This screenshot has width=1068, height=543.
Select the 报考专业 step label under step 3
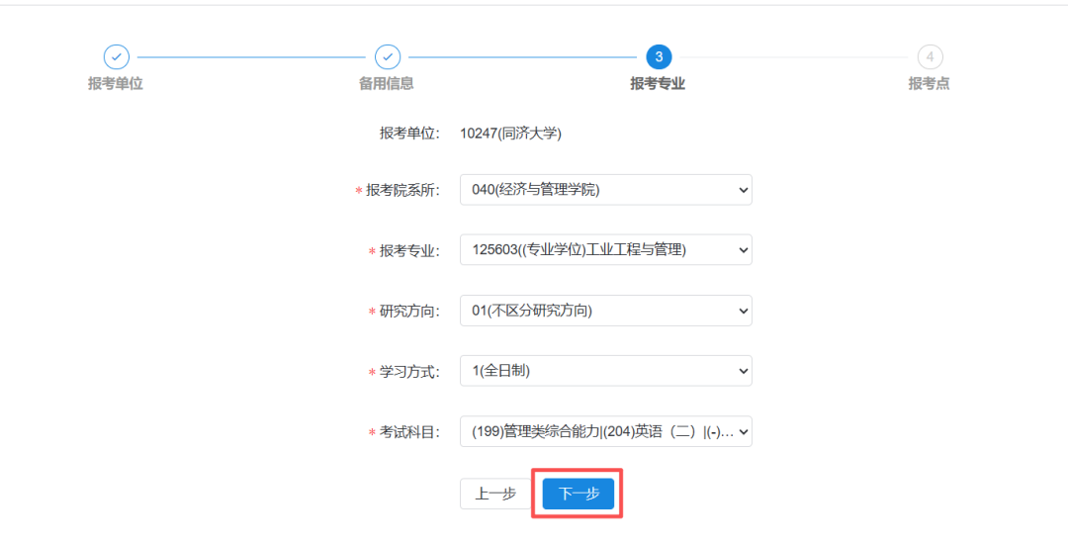[x=658, y=84]
